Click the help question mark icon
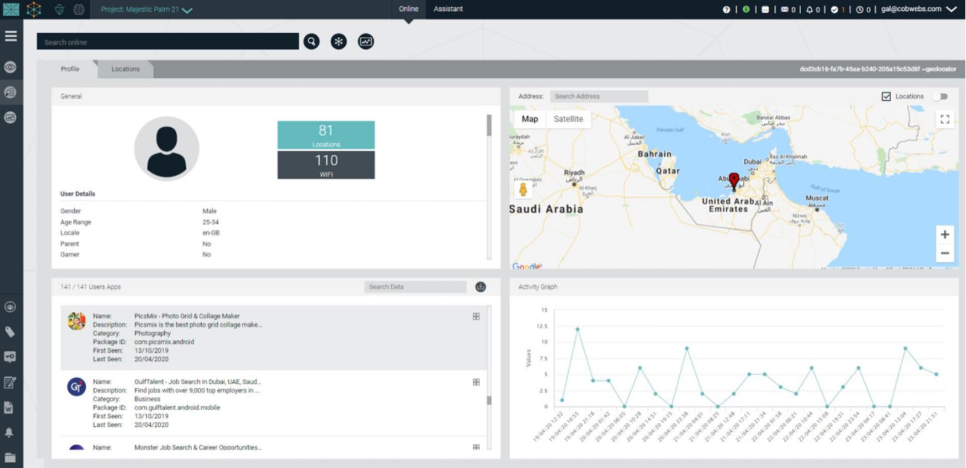The height and width of the screenshot is (468, 966). (726, 10)
